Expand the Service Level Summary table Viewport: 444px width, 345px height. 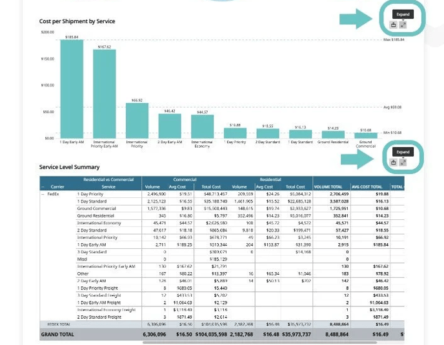coord(403,163)
